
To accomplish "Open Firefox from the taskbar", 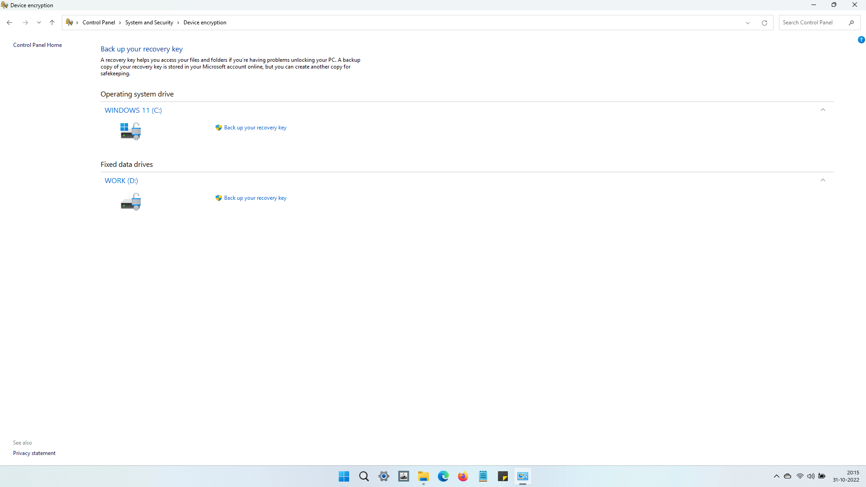I will pyautogui.click(x=463, y=476).
